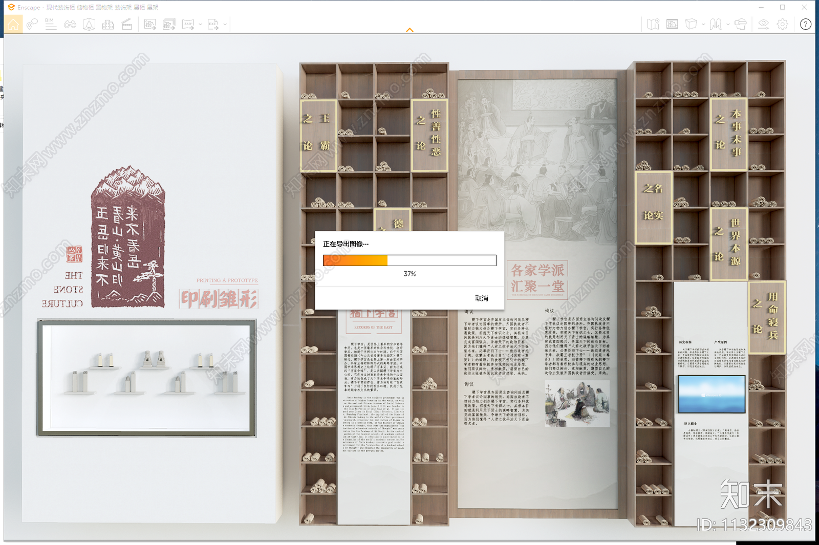Click 取消 to cancel image export

482,298
